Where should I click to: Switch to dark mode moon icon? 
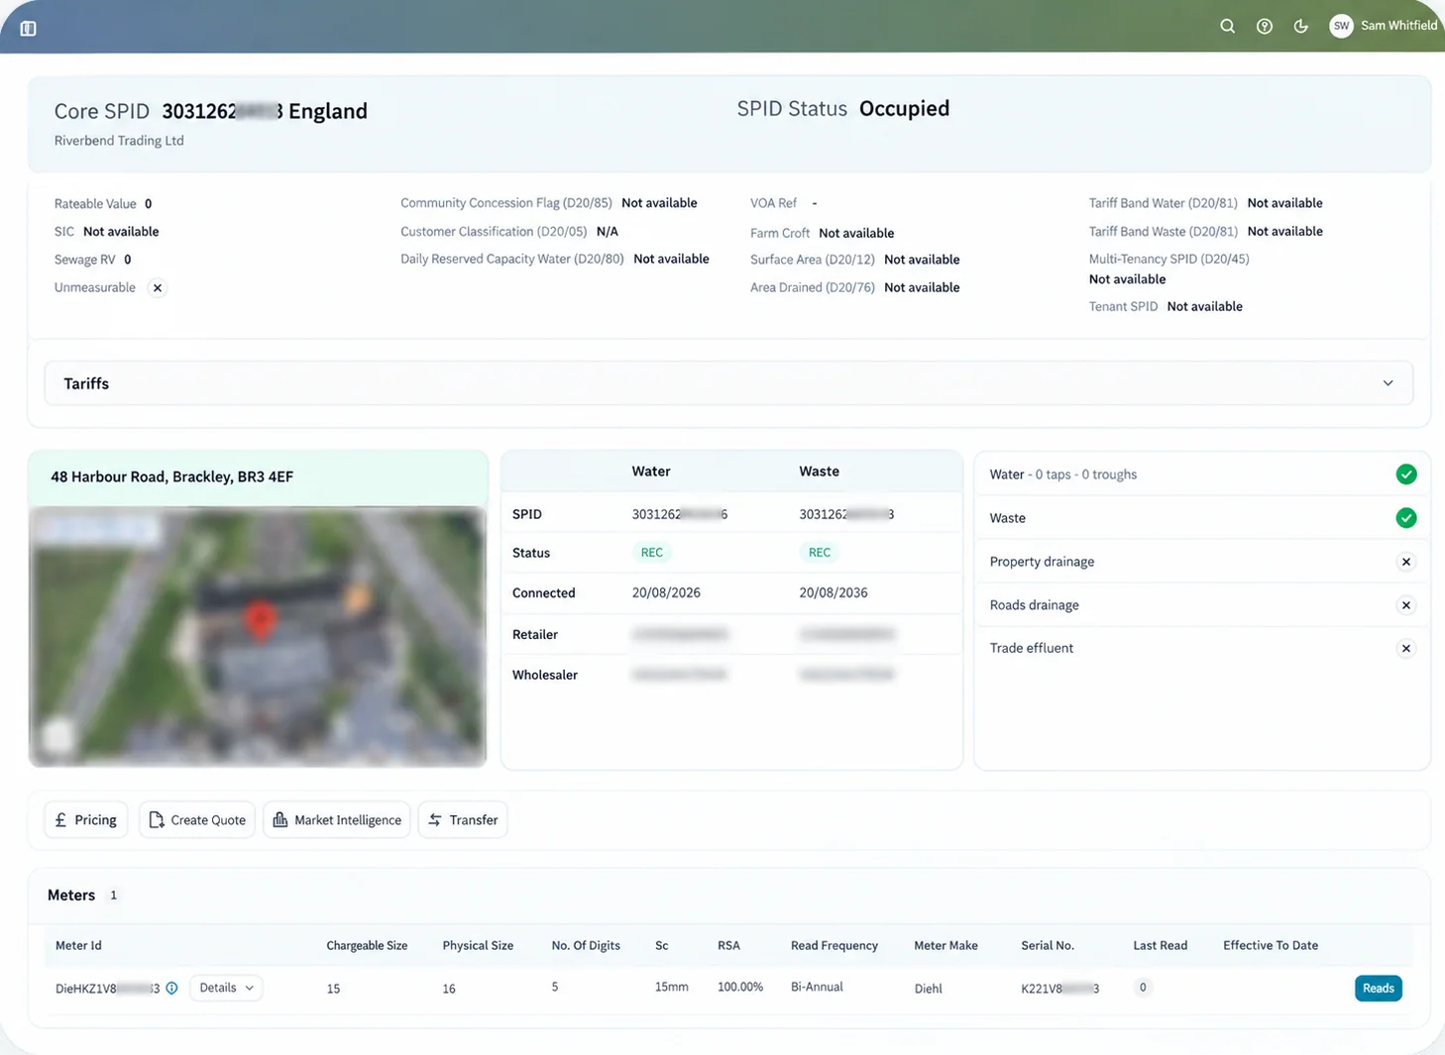[x=1300, y=26]
